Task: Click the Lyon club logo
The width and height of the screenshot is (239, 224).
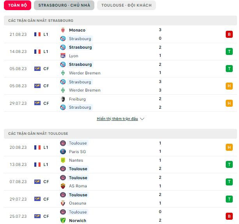Action: pyautogui.click(x=63, y=56)
